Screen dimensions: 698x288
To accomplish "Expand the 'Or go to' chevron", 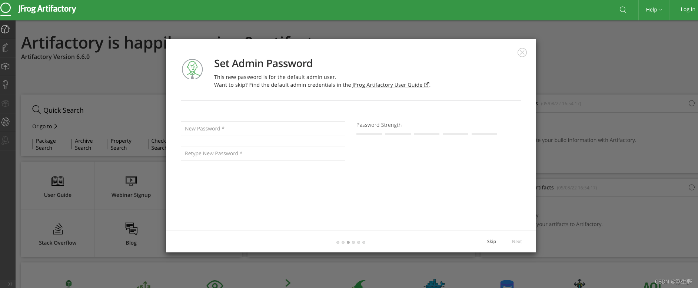I will click(x=56, y=126).
